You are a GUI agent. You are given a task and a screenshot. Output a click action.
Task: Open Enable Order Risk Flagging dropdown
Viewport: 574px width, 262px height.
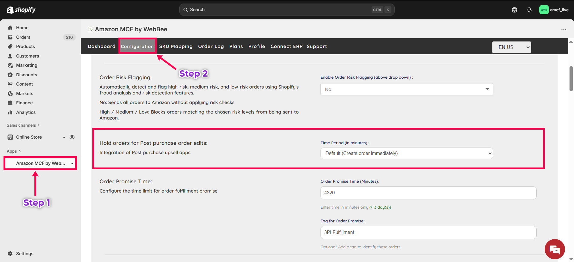click(x=407, y=89)
